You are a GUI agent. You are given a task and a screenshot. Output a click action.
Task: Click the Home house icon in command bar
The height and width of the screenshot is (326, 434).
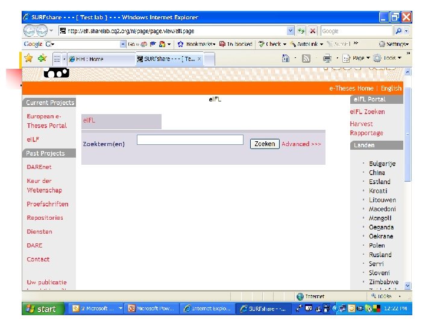click(286, 58)
